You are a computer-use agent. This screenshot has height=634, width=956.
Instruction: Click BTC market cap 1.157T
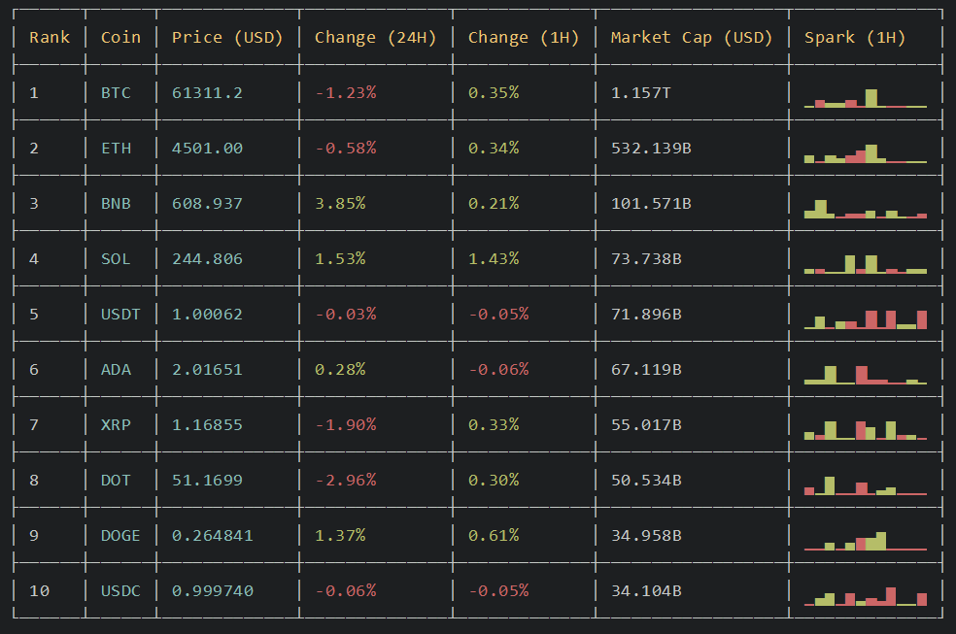tap(641, 93)
